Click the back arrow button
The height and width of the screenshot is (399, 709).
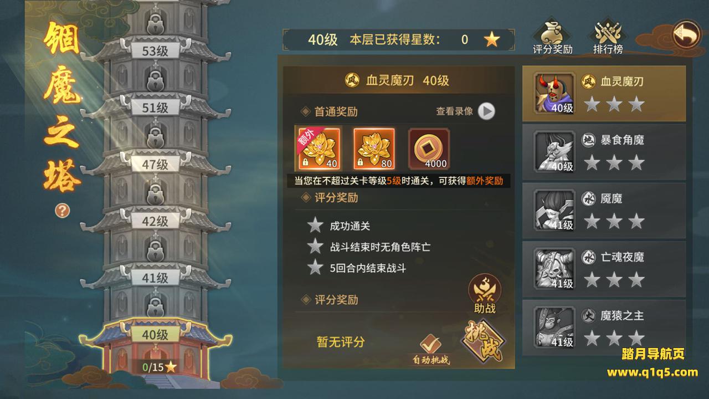click(x=686, y=35)
